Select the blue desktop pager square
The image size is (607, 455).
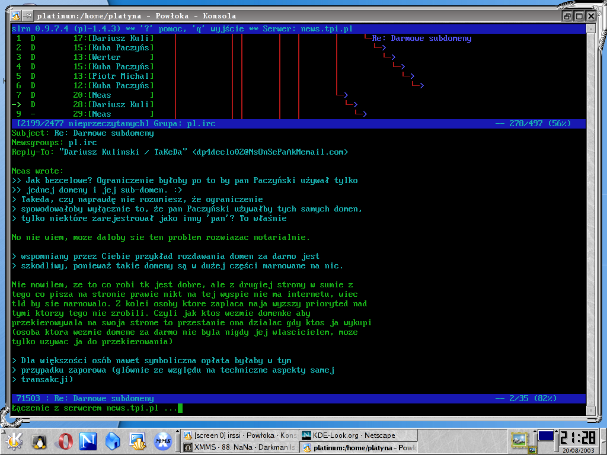(546, 436)
